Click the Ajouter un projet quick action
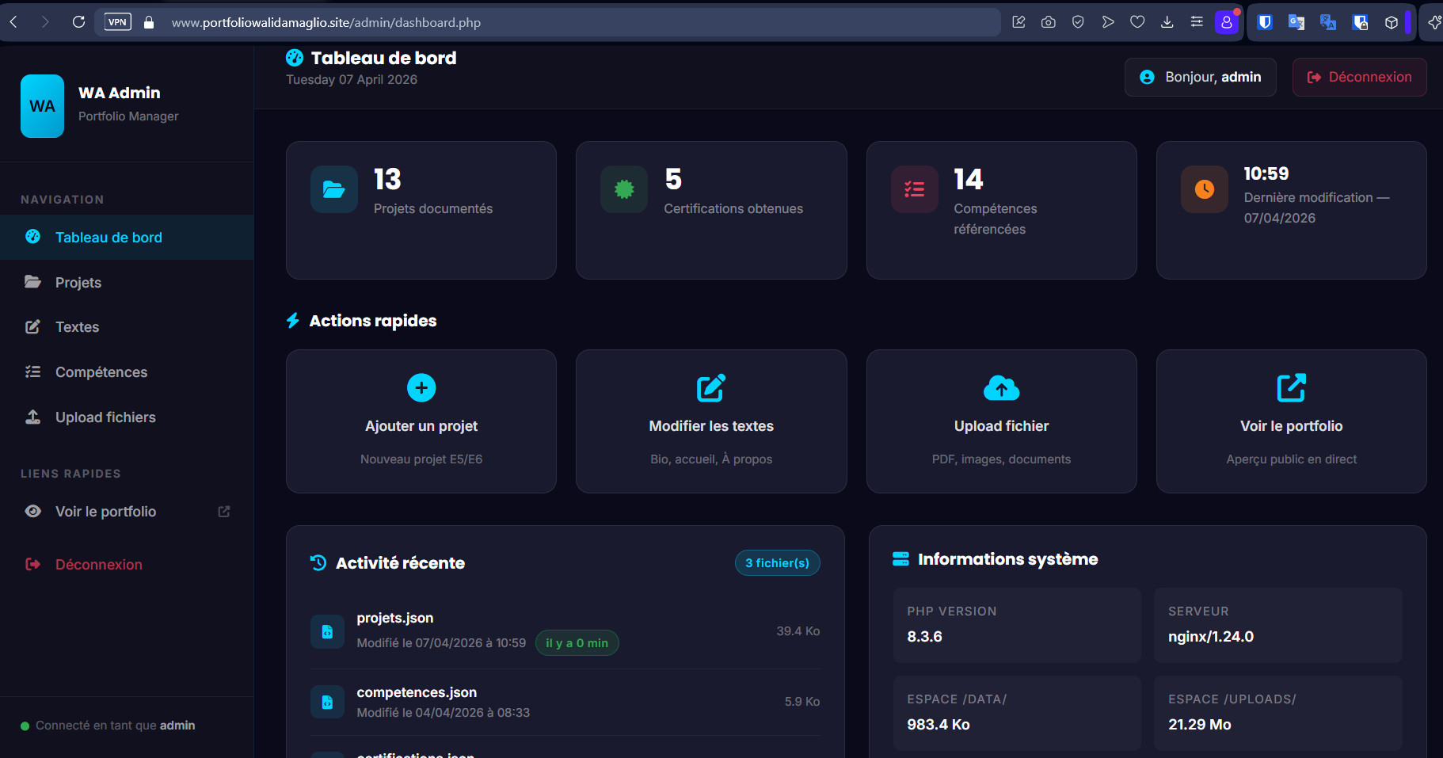The image size is (1443, 758). pos(421,421)
